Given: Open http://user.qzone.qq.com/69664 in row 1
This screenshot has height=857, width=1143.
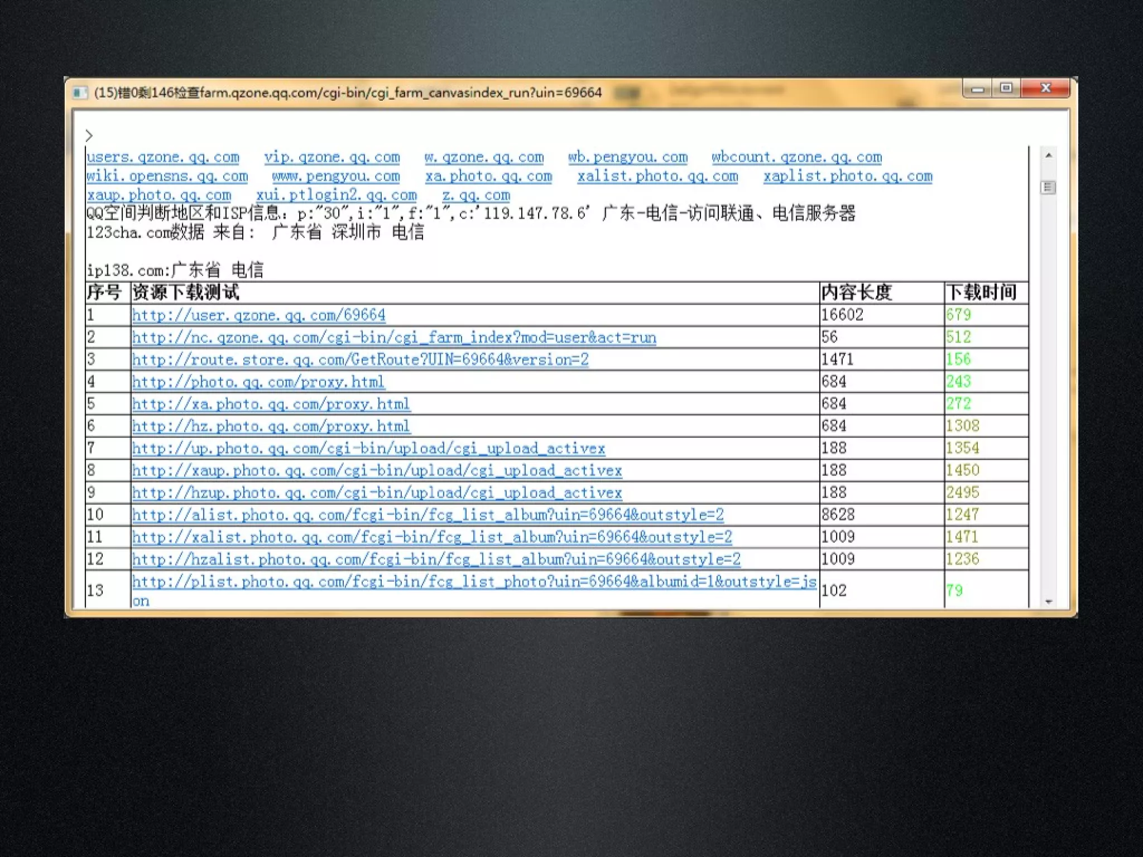Looking at the screenshot, I should (x=259, y=315).
